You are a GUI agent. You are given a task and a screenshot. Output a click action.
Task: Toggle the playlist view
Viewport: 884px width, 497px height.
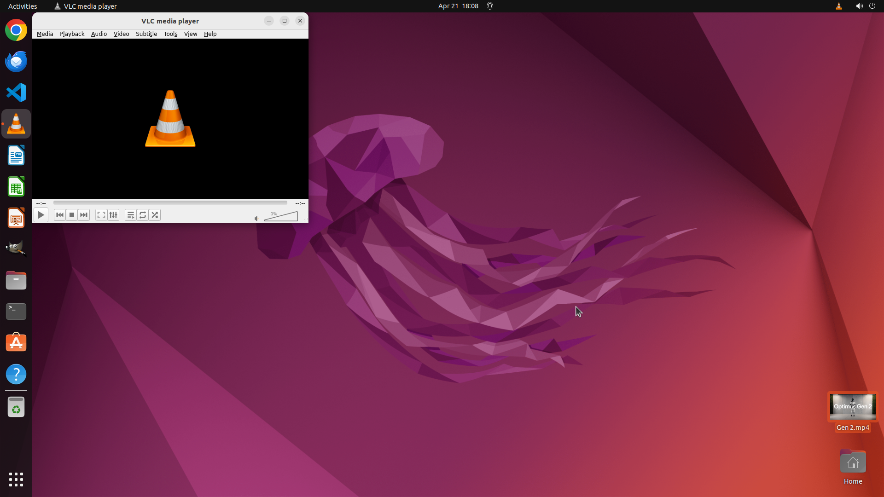(130, 215)
